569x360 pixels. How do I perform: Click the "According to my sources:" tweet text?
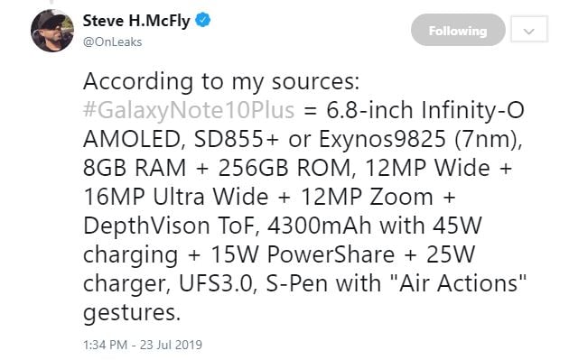point(221,82)
